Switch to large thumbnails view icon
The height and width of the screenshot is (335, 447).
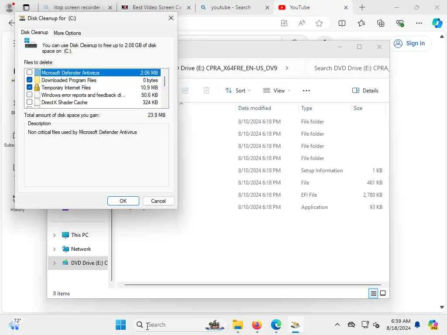pyautogui.click(x=383, y=293)
